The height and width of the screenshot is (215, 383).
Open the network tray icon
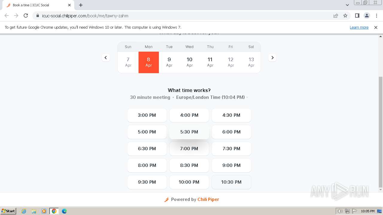347,211
